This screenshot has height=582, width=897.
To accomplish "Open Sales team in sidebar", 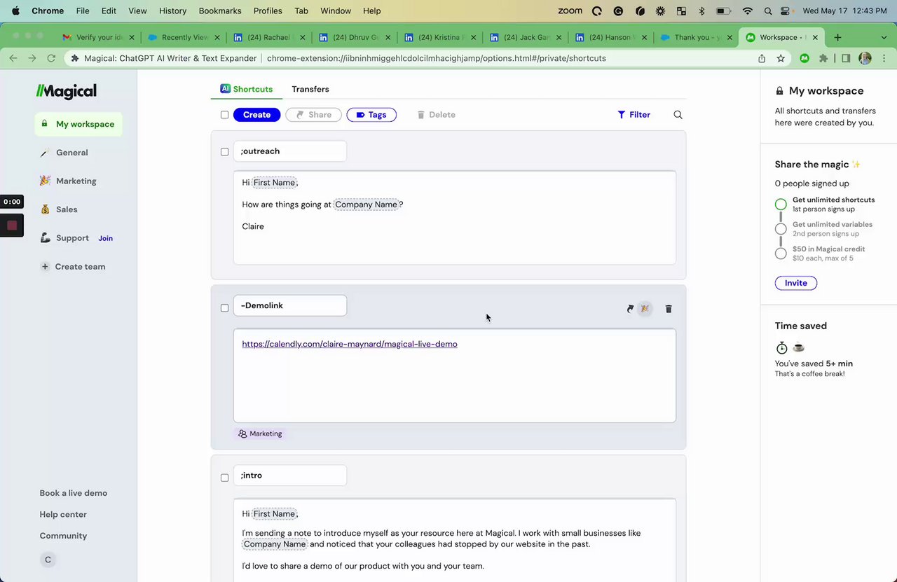I will coord(59,209).
